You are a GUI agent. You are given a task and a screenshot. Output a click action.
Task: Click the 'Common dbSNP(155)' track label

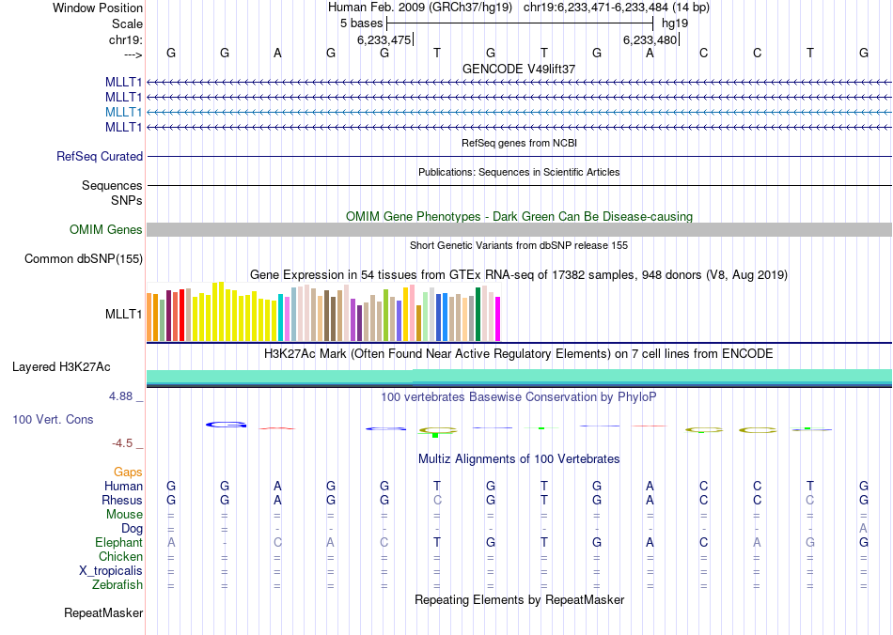pyautogui.click(x=84, y=259)
